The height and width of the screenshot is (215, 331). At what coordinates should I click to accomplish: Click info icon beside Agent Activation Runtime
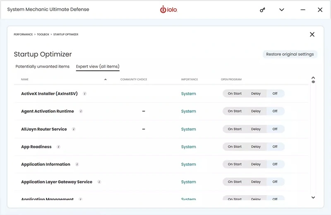point(81,111)
